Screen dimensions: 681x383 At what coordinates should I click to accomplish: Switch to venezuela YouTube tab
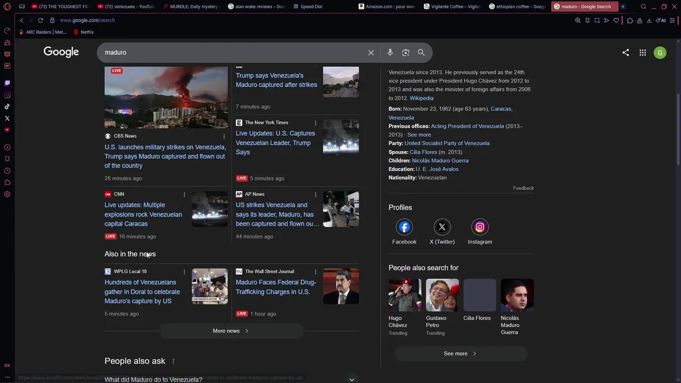tap(126, 6)
